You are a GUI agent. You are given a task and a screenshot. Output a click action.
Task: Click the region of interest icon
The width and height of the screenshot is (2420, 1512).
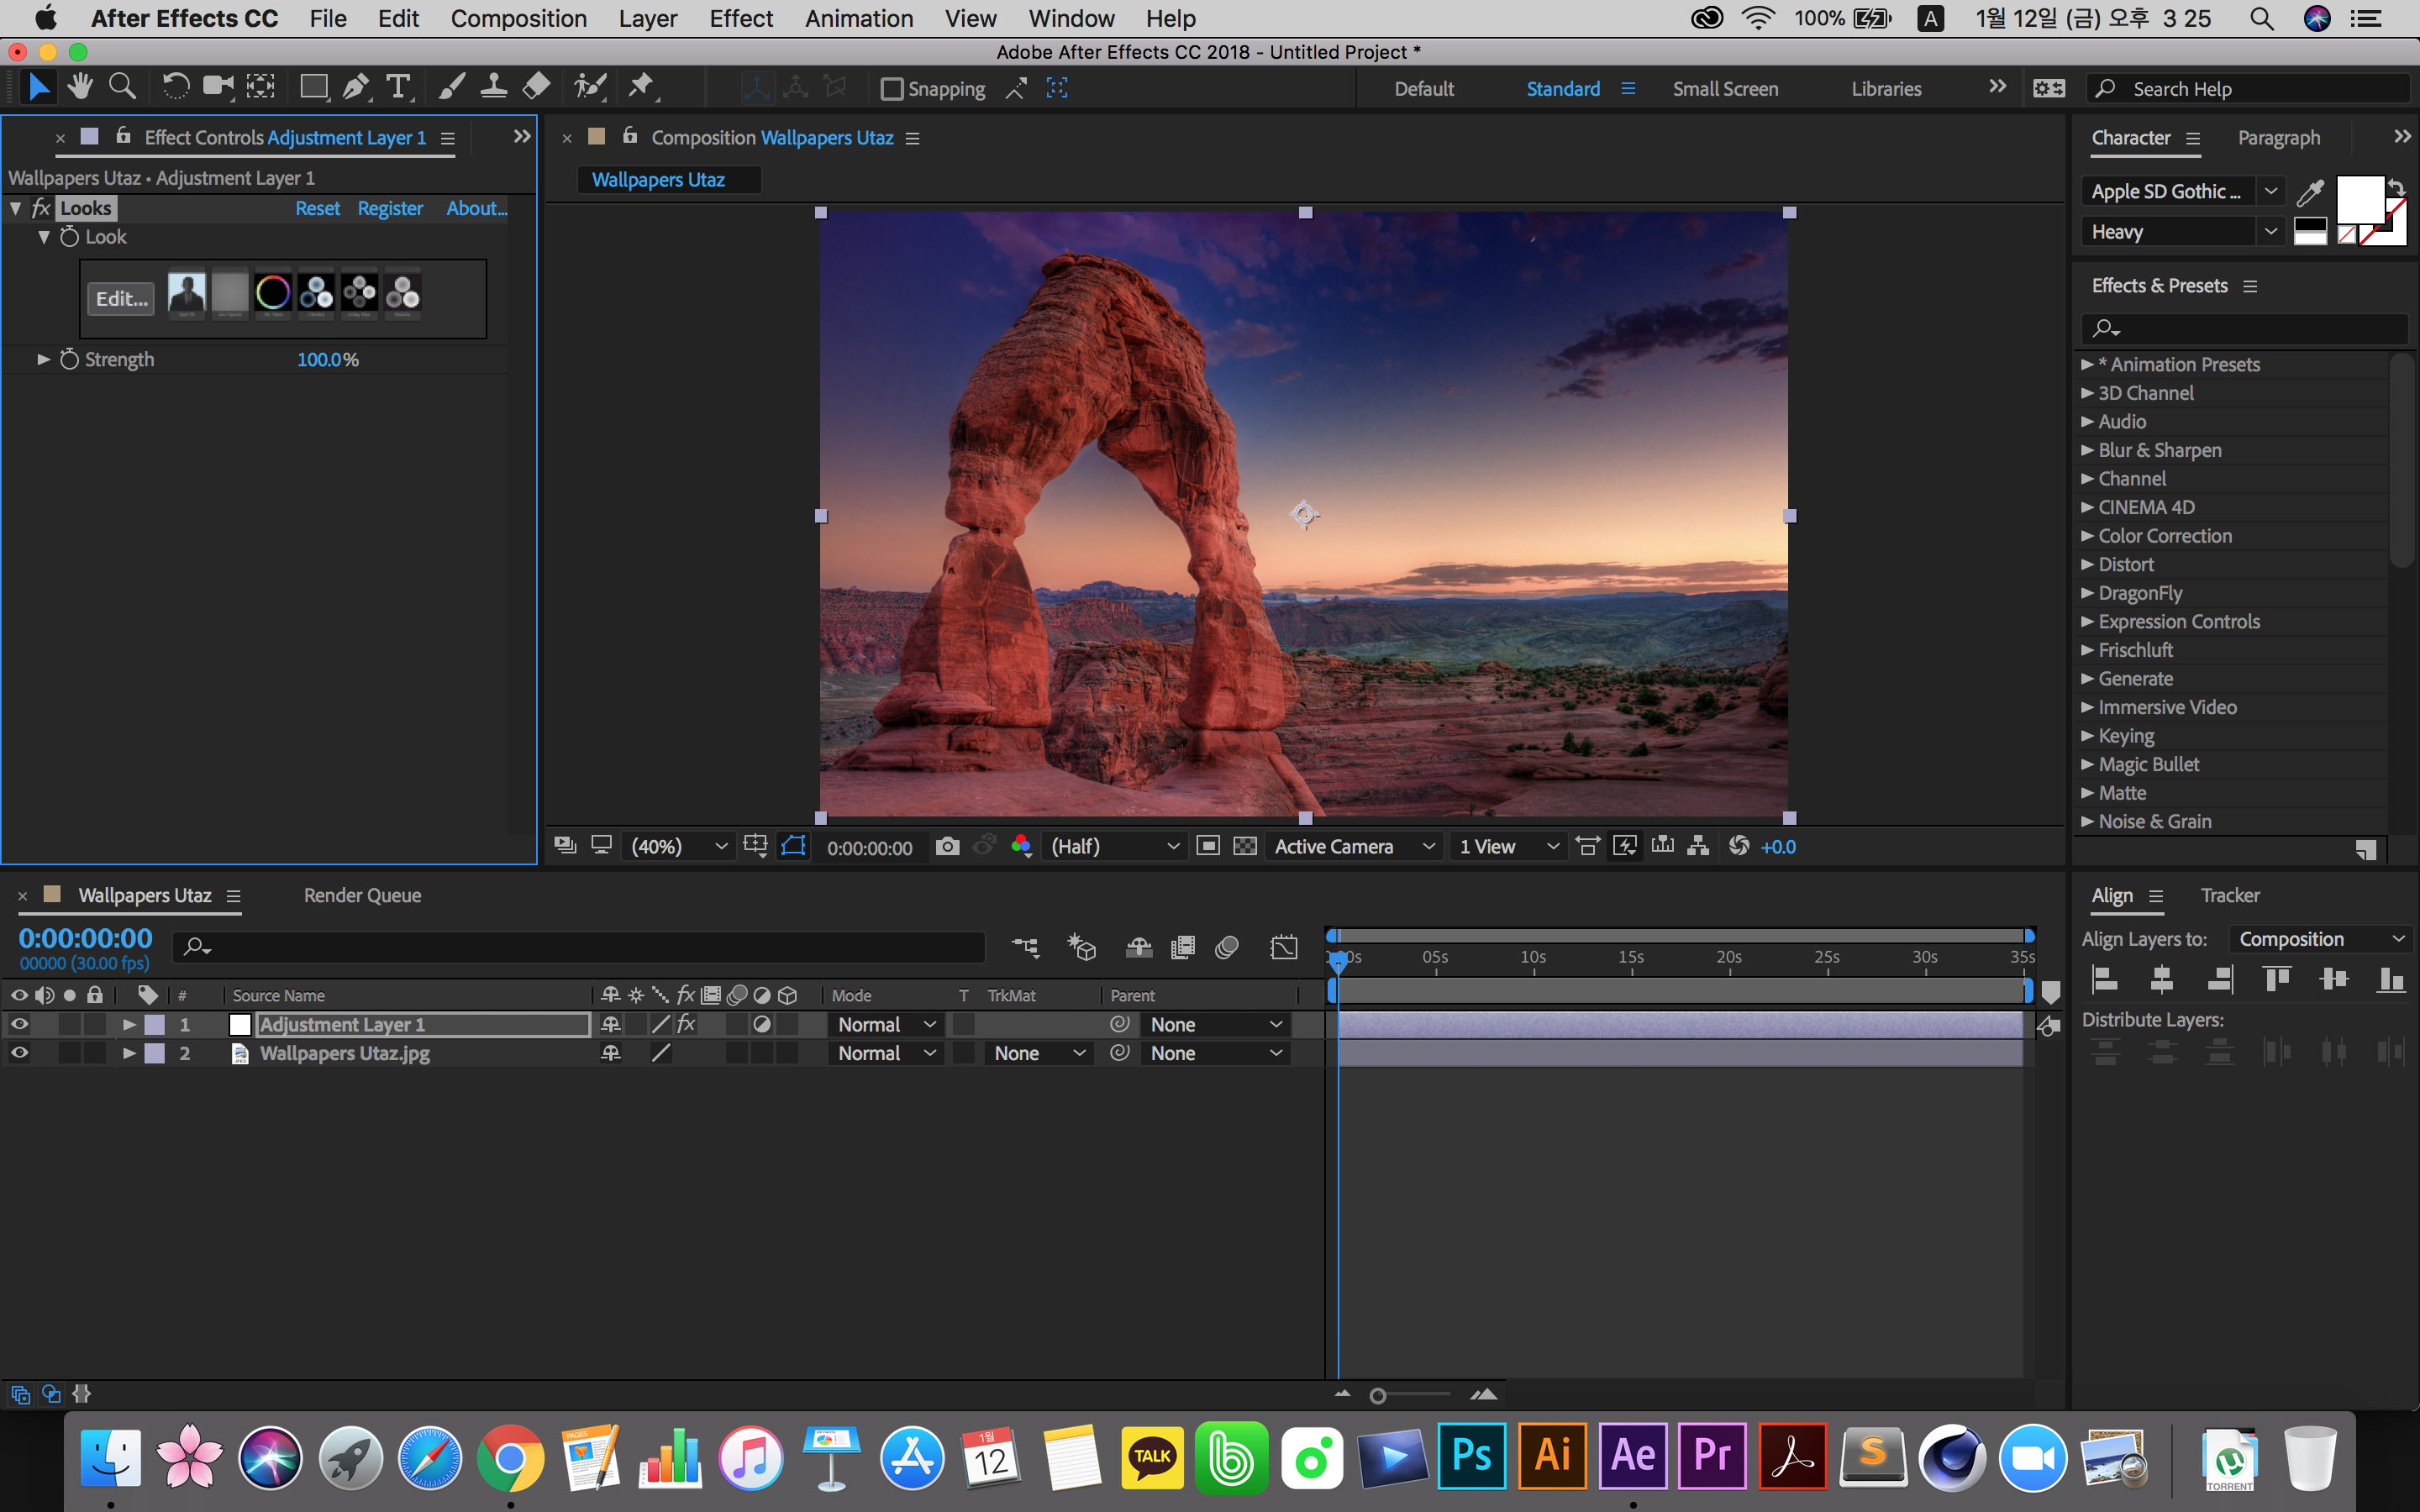1208,847
